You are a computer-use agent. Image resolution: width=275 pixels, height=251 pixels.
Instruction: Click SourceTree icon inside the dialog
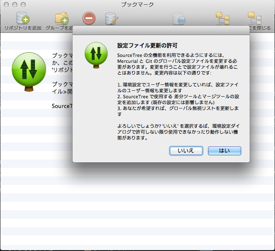96,55
